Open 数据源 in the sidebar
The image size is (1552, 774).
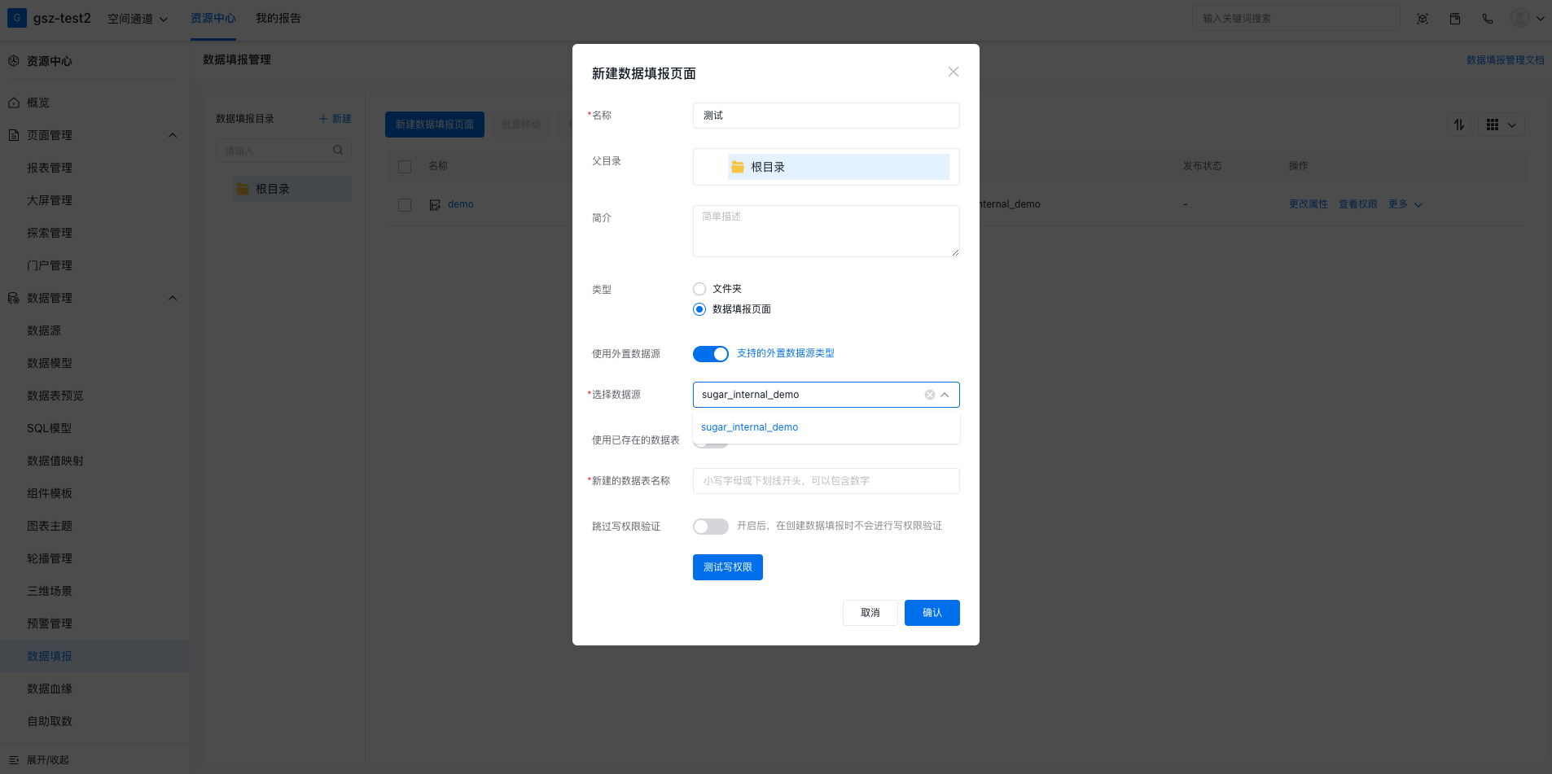[x=44, y=330]
